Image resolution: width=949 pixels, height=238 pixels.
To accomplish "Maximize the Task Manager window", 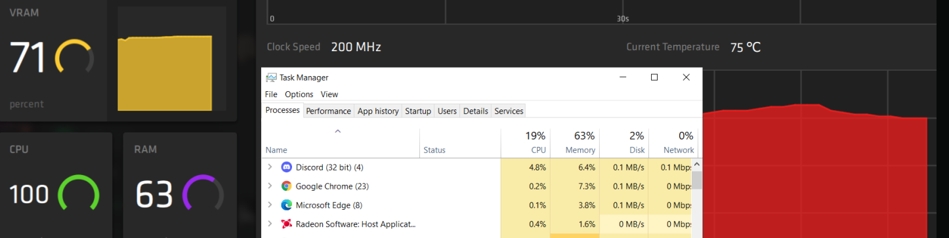I will tap(654, 77).
